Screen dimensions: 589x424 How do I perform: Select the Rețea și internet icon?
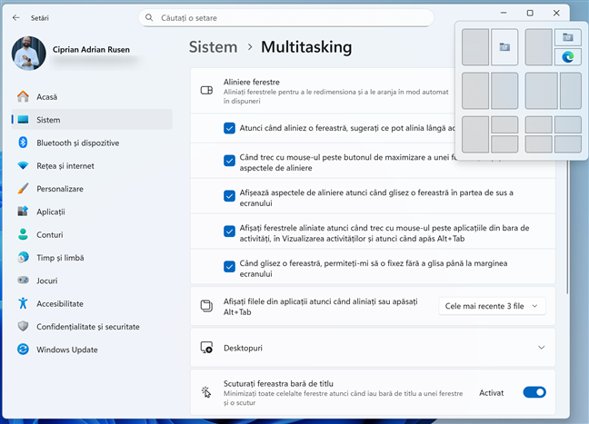point(24,166)
